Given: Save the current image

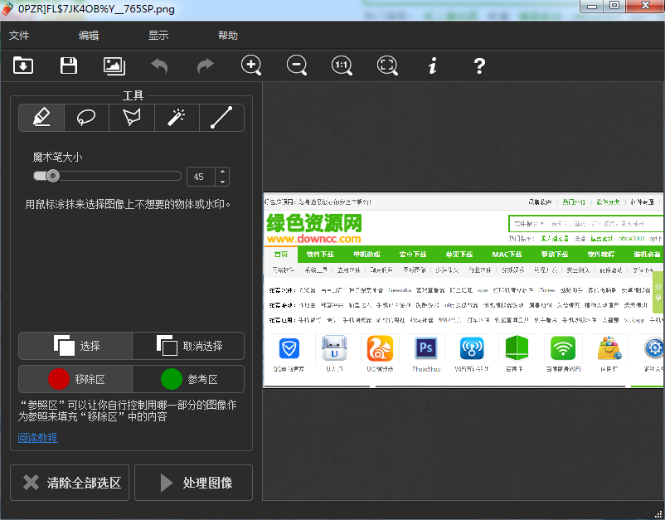Looking at the screenshot, I should (x=69, y=65).
